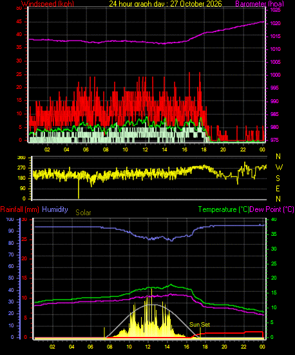The width and height of the screenshot is (295, 355).
Task: Select the "Rainfall (mm)" legend label
Action: 20,209
